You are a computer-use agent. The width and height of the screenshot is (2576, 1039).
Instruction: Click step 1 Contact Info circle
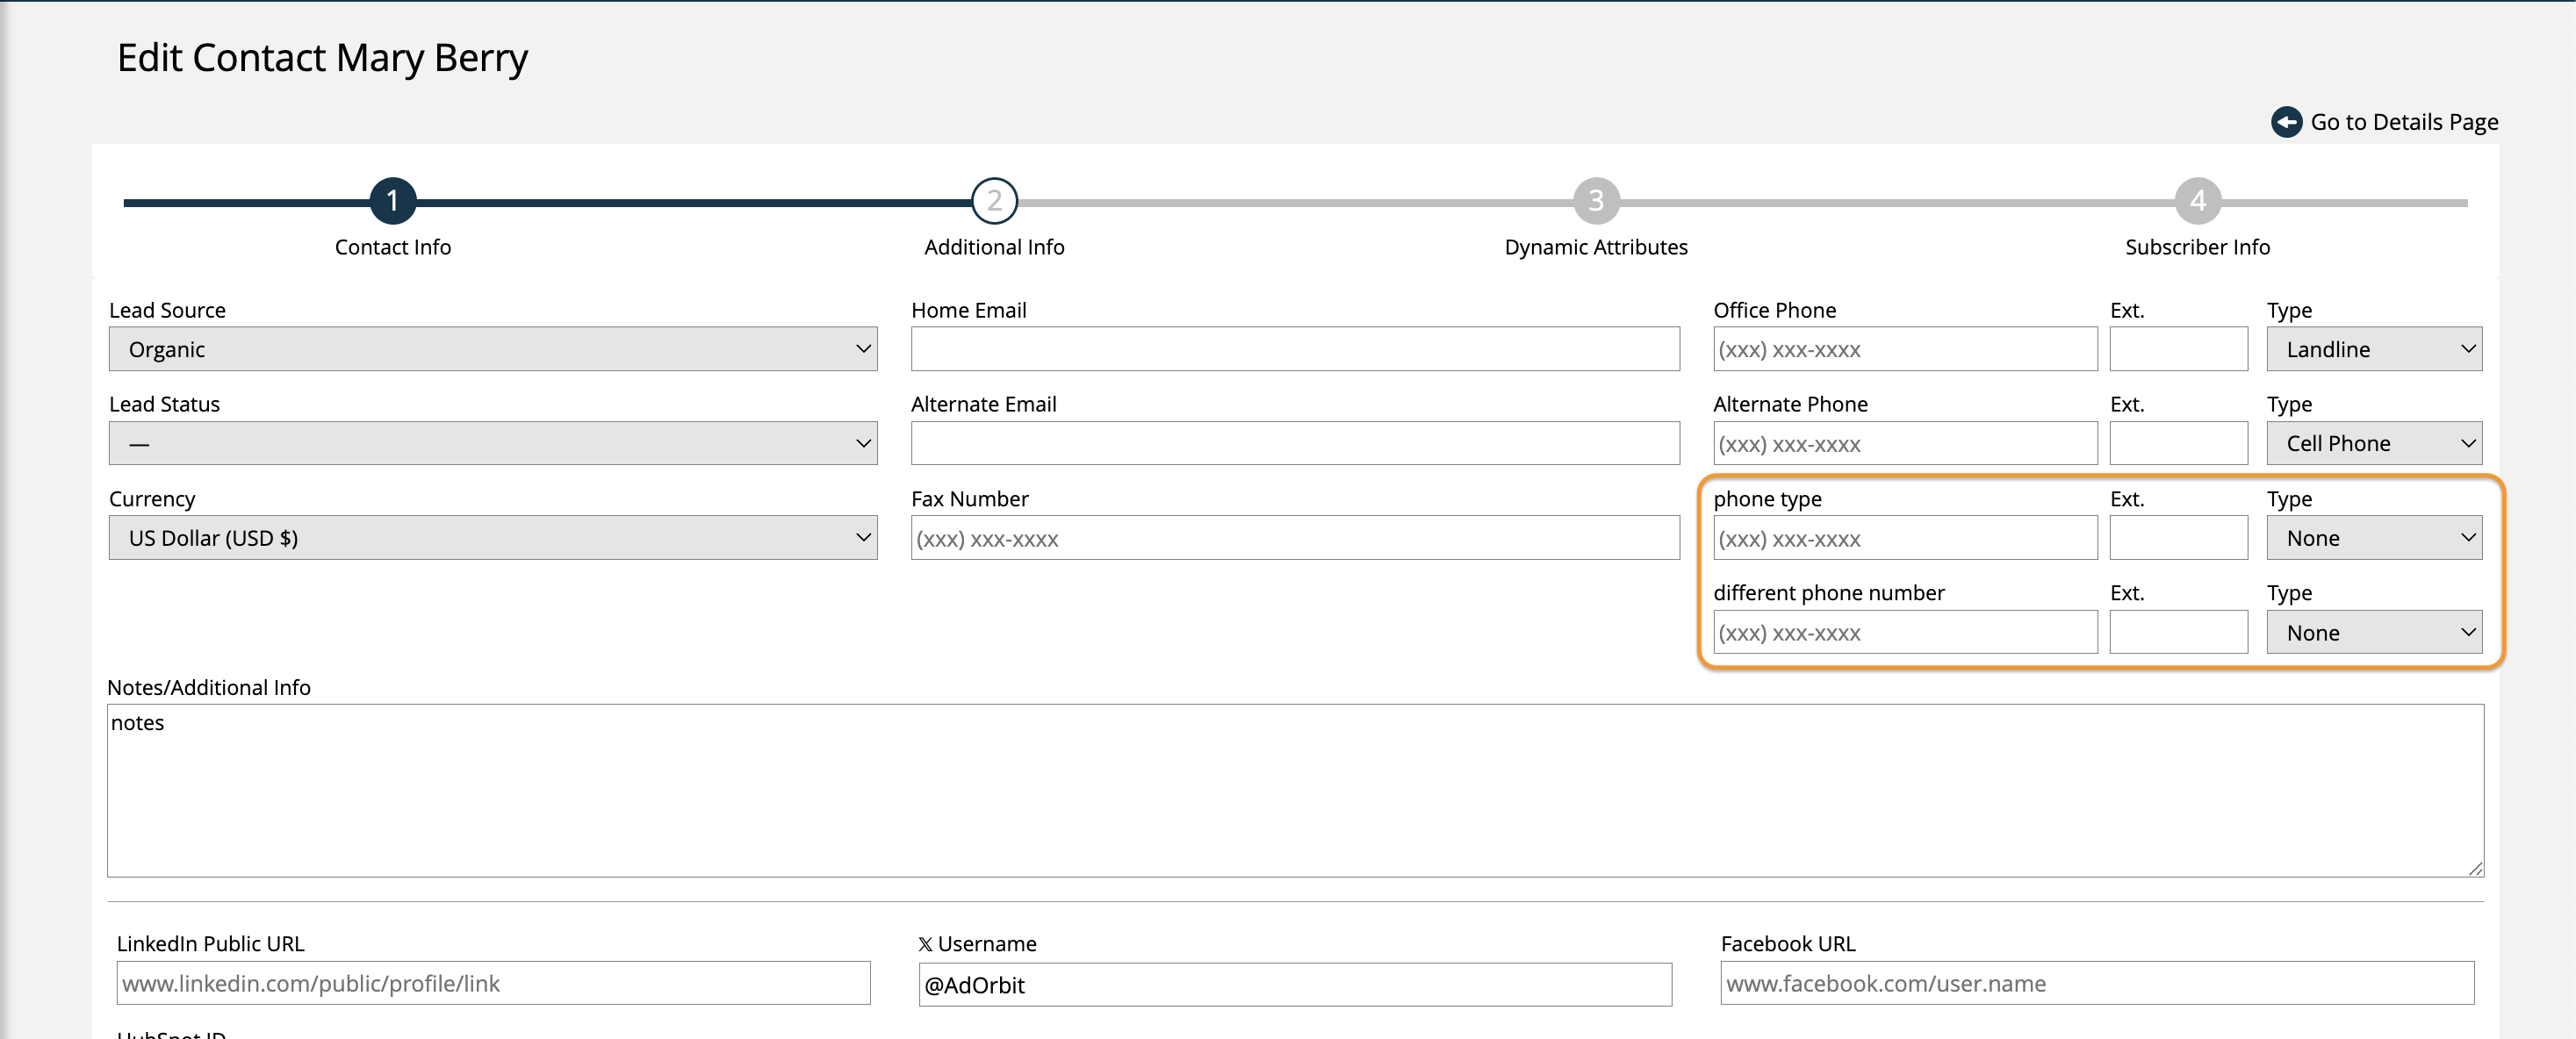pyautogui.click(x=393, y=202)
